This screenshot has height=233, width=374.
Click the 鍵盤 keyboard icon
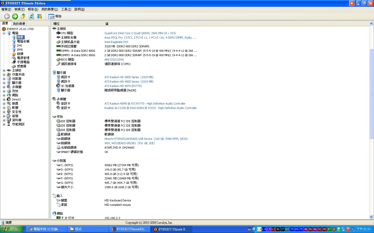(x=58, y=200)
